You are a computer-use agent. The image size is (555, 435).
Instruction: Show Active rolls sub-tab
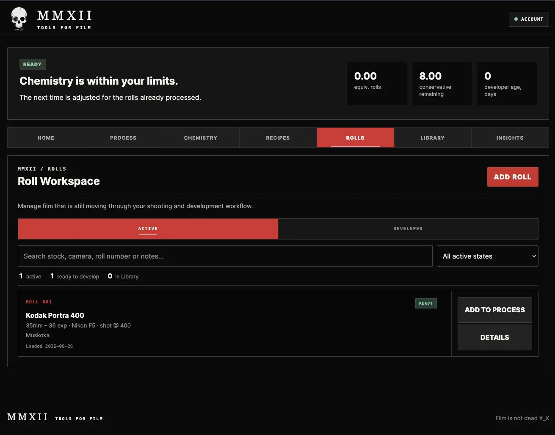pyautogui.click(x=148, y=229)
